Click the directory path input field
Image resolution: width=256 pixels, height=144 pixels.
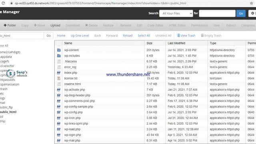[x=22, y=36]
